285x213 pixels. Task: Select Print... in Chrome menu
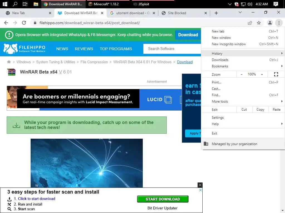pyautogui.click(x=243, y=82)
